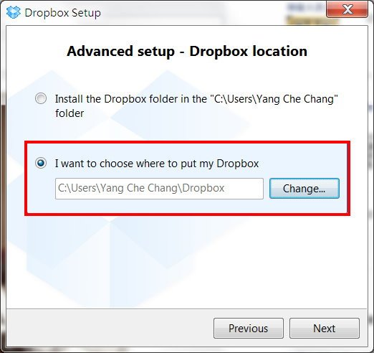
Task: Continue setup with the Next button
Action: [x=325, y=328]
